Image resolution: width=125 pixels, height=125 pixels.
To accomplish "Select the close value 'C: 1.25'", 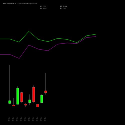I will pos(43,6).
